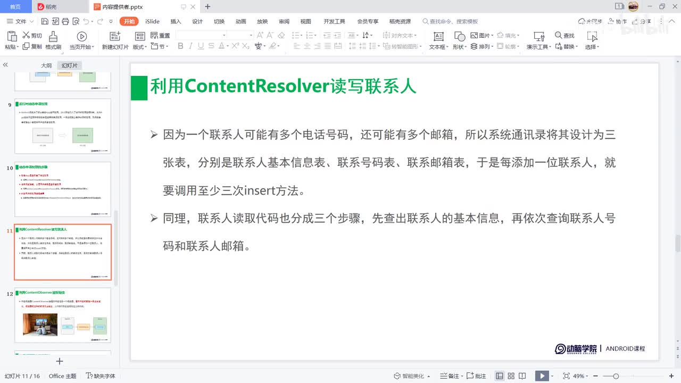Click the text highlight color button
This screenshot has width=681, height=383.
(x=272, y=46)
